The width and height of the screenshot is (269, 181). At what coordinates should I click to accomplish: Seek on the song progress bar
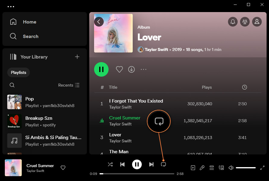click(x=137, y=174)
